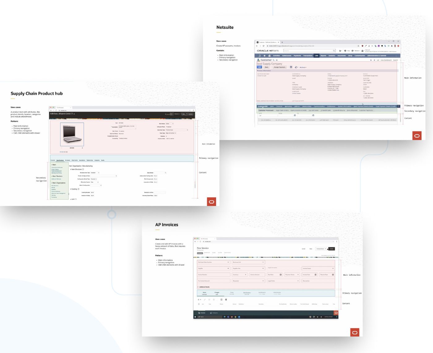The image size is (433, 353).
Task: Click the subtab layout icon right of NetSuite tabs
Action: 399,106
